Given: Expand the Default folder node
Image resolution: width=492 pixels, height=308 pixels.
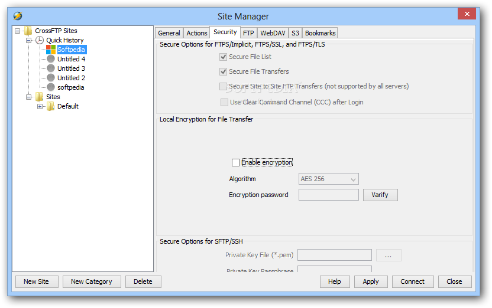Looking at the screenshot, I should point(40,106).
